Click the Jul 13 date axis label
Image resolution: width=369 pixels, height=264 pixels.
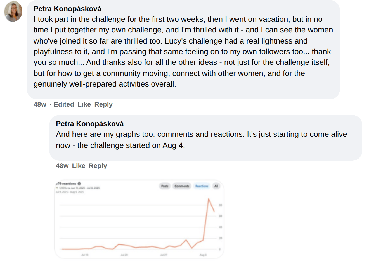(x=85, y=255)
